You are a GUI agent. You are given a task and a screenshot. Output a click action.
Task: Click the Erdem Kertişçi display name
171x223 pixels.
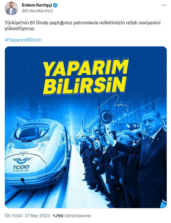pos(37,5)
